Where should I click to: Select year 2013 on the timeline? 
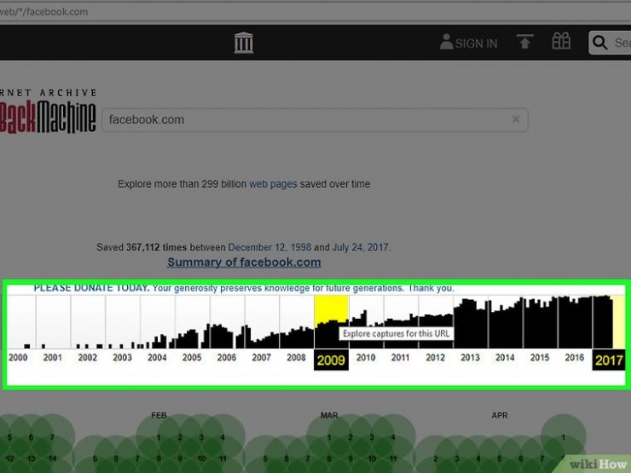tap(470, 358)
